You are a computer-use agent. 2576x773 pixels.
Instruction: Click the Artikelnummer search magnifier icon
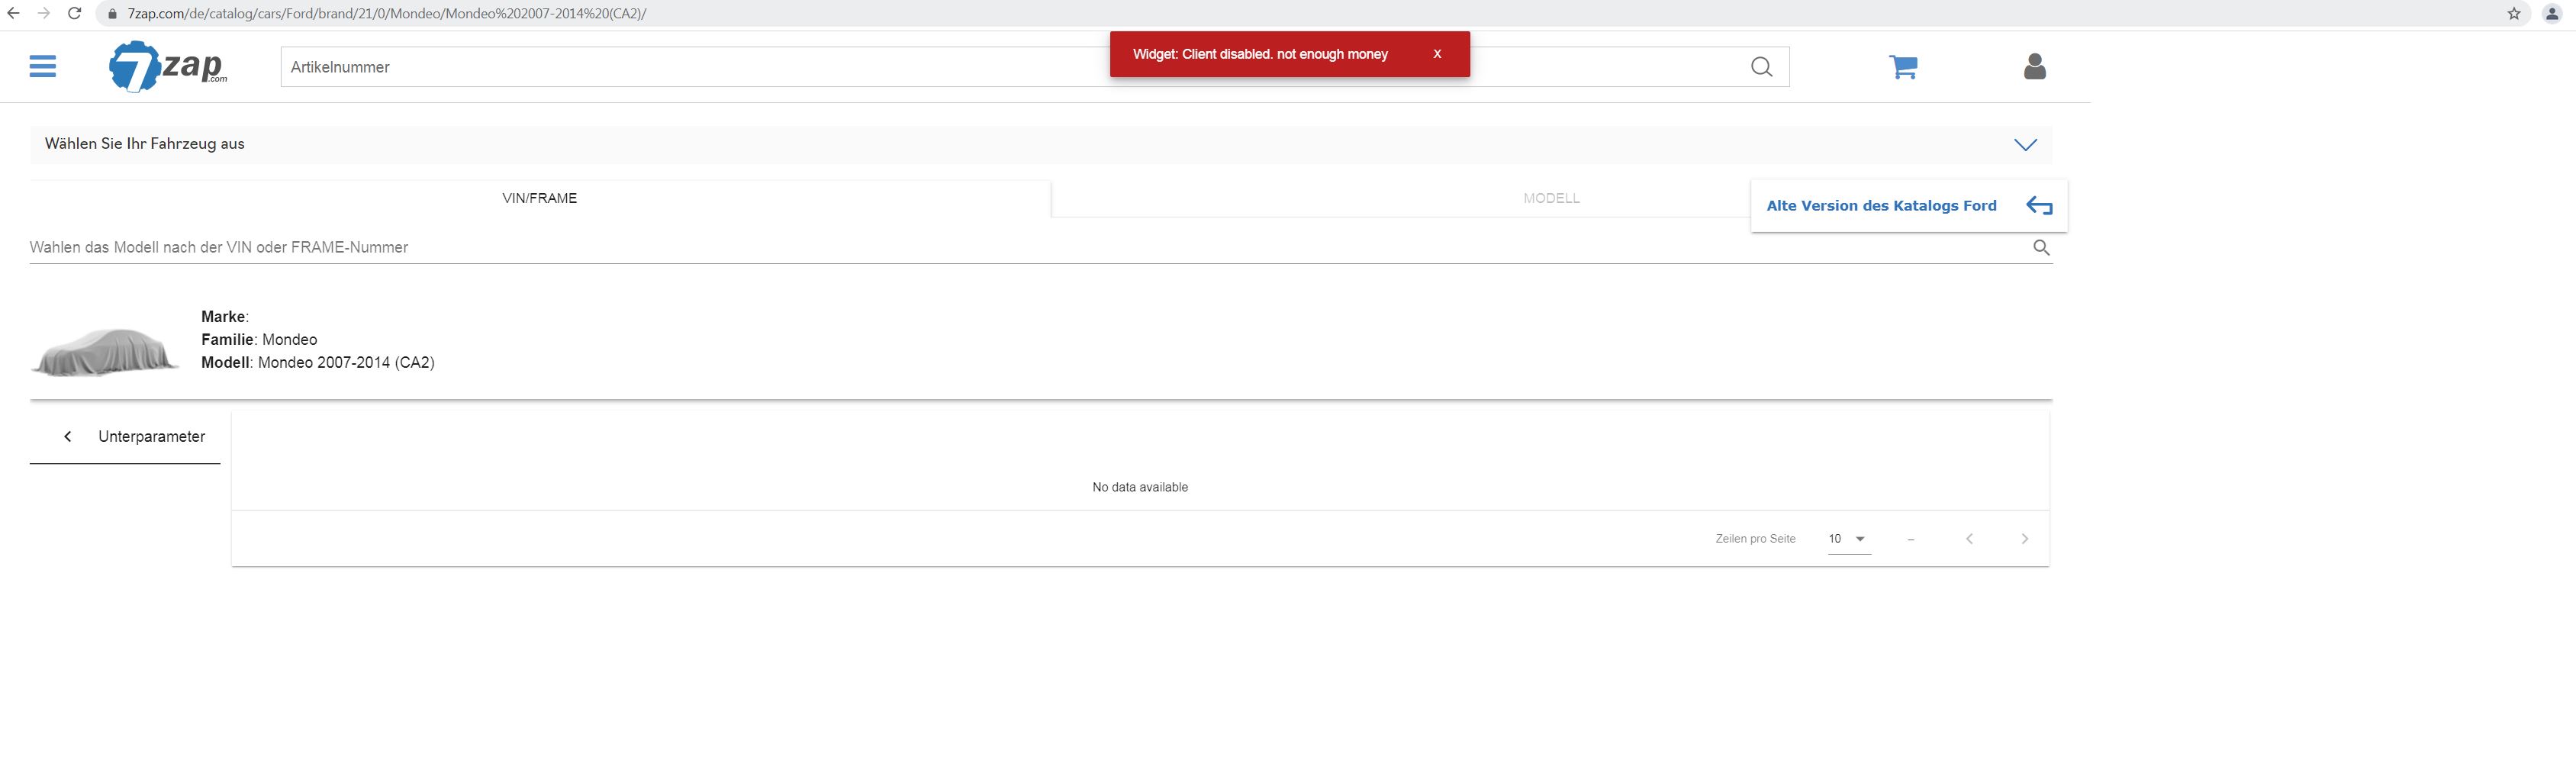coord(1761,67)
